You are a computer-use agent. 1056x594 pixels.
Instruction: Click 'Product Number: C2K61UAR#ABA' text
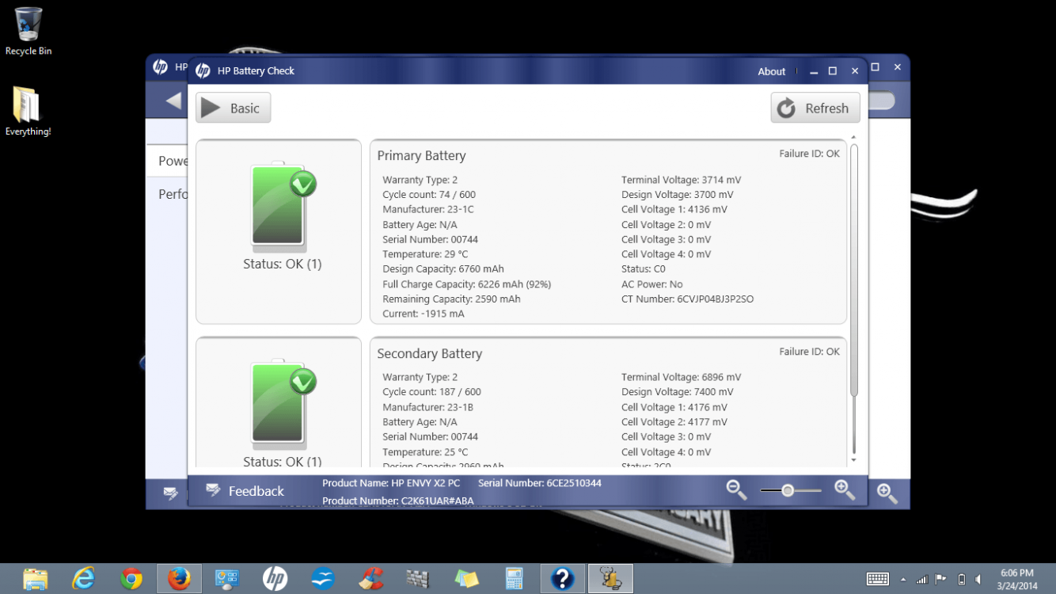[398, 501]
